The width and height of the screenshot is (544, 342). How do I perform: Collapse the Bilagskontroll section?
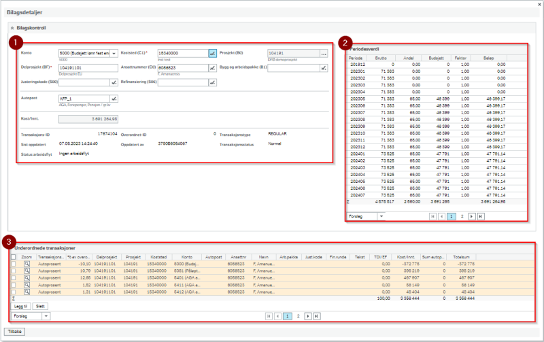pos(12,28)
